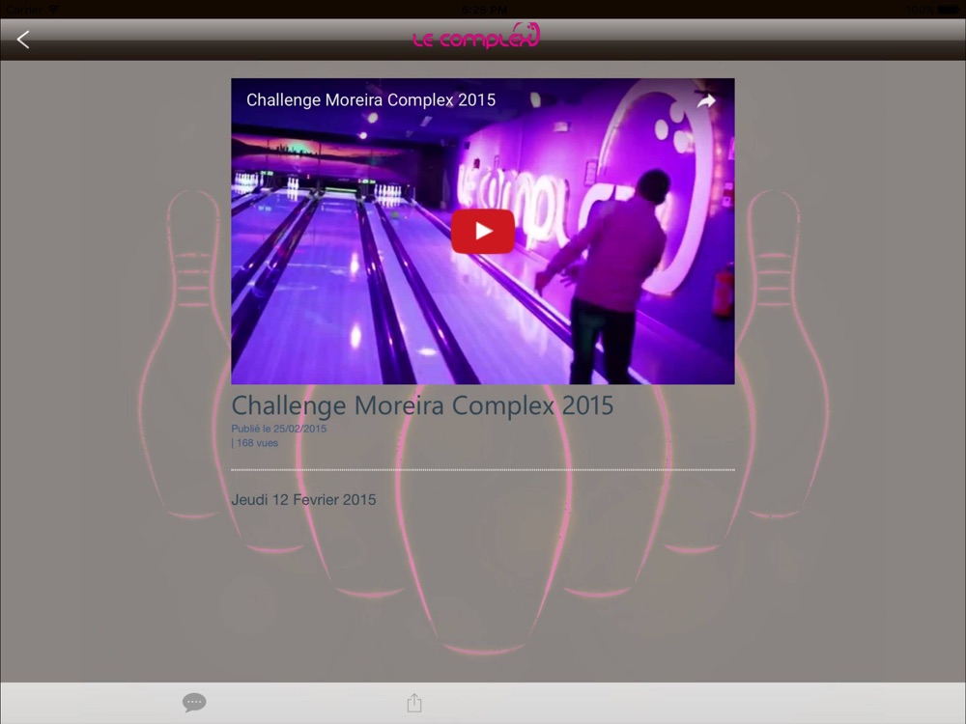Tap the clock in the status bar
Image resolution: width=966 pixels, height=724 pixels.
[x=484, y=10]
